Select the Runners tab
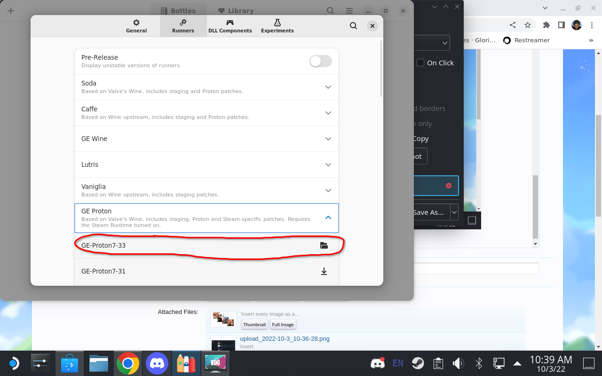Image resolution: width=602 pixels, height=376 pixels. (183, 26)
